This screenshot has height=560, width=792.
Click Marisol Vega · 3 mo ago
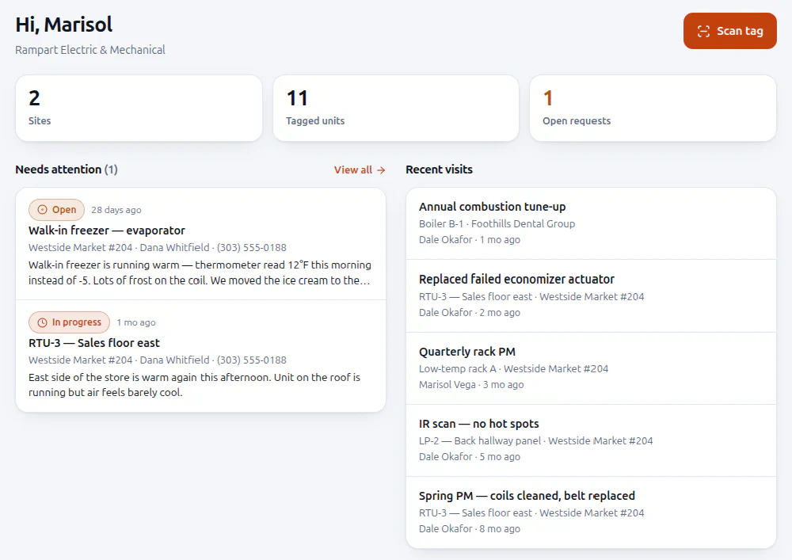click(471, 385)
